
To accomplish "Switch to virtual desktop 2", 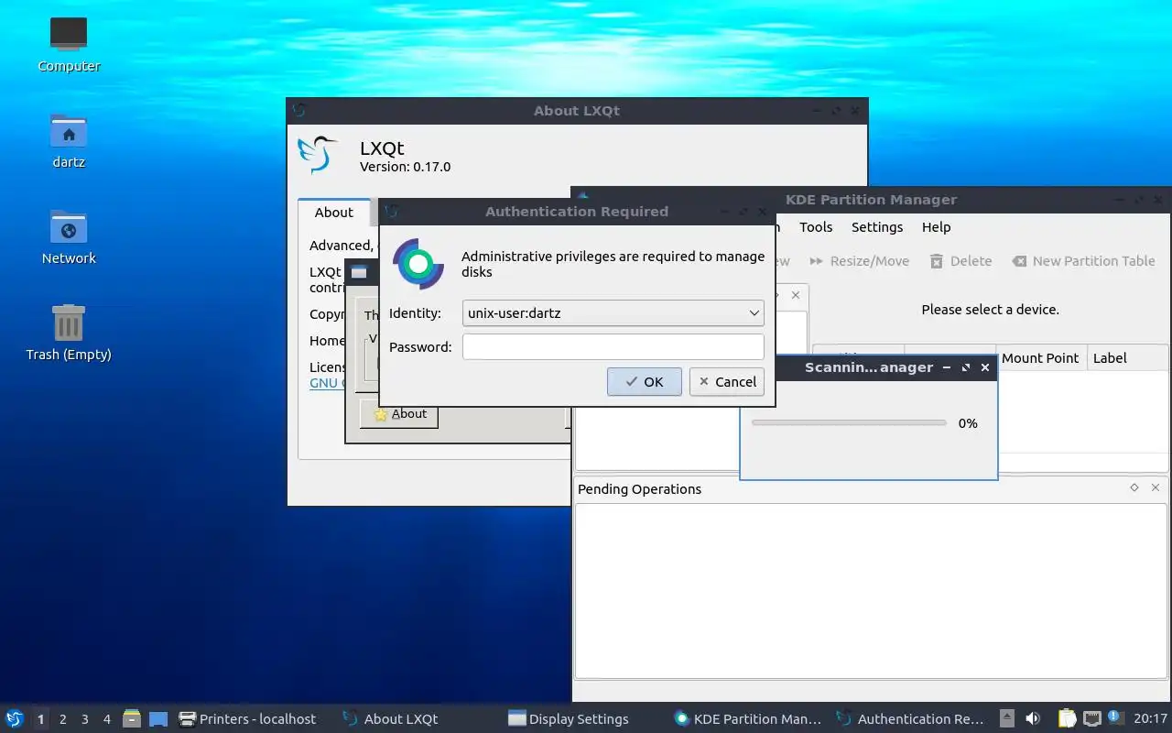I will (x=63, y=719).
